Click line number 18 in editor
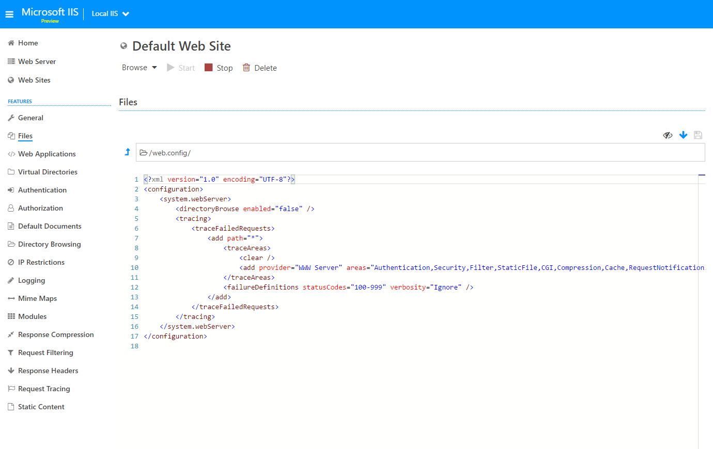The height and width of the screenshot is (449, 713). (x=134, y=346)
